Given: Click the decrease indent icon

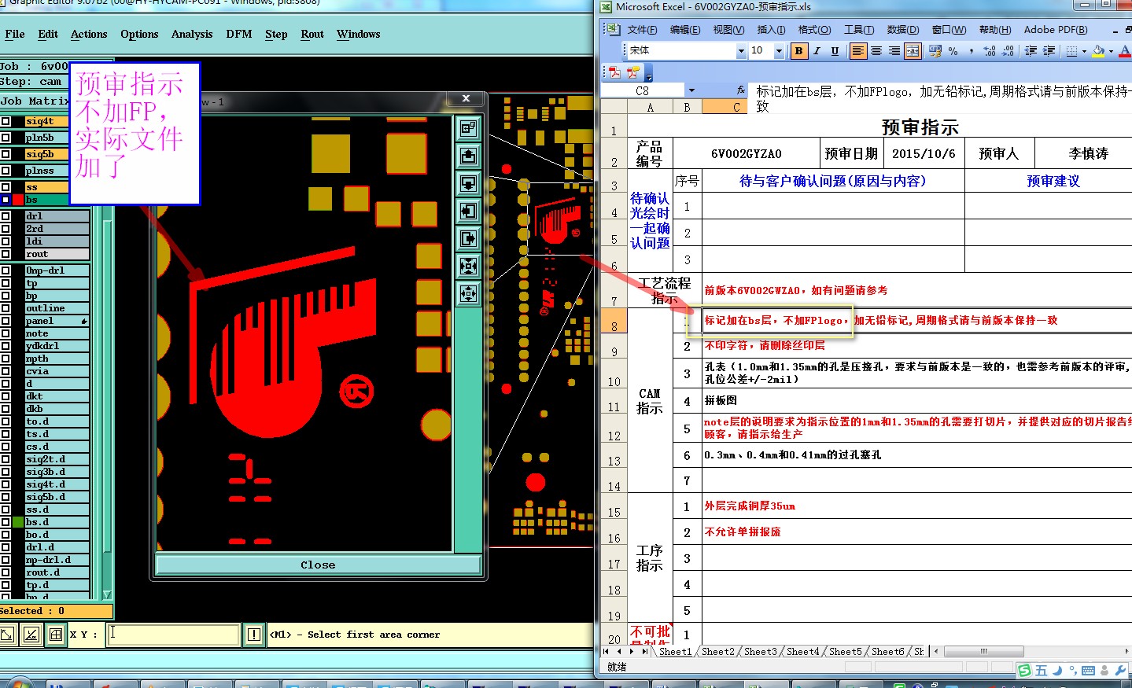Looking at the screenshot, I should [x=1031, y=51].
